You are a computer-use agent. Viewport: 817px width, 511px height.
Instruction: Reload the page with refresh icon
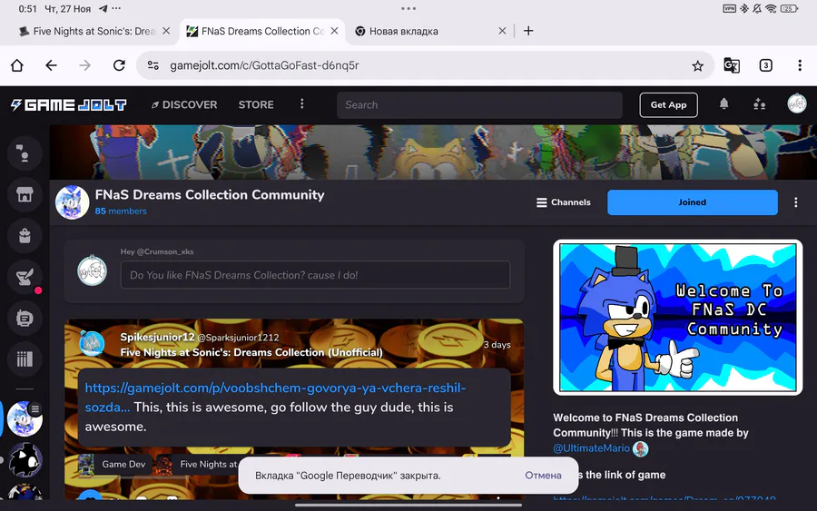[119, 65]
